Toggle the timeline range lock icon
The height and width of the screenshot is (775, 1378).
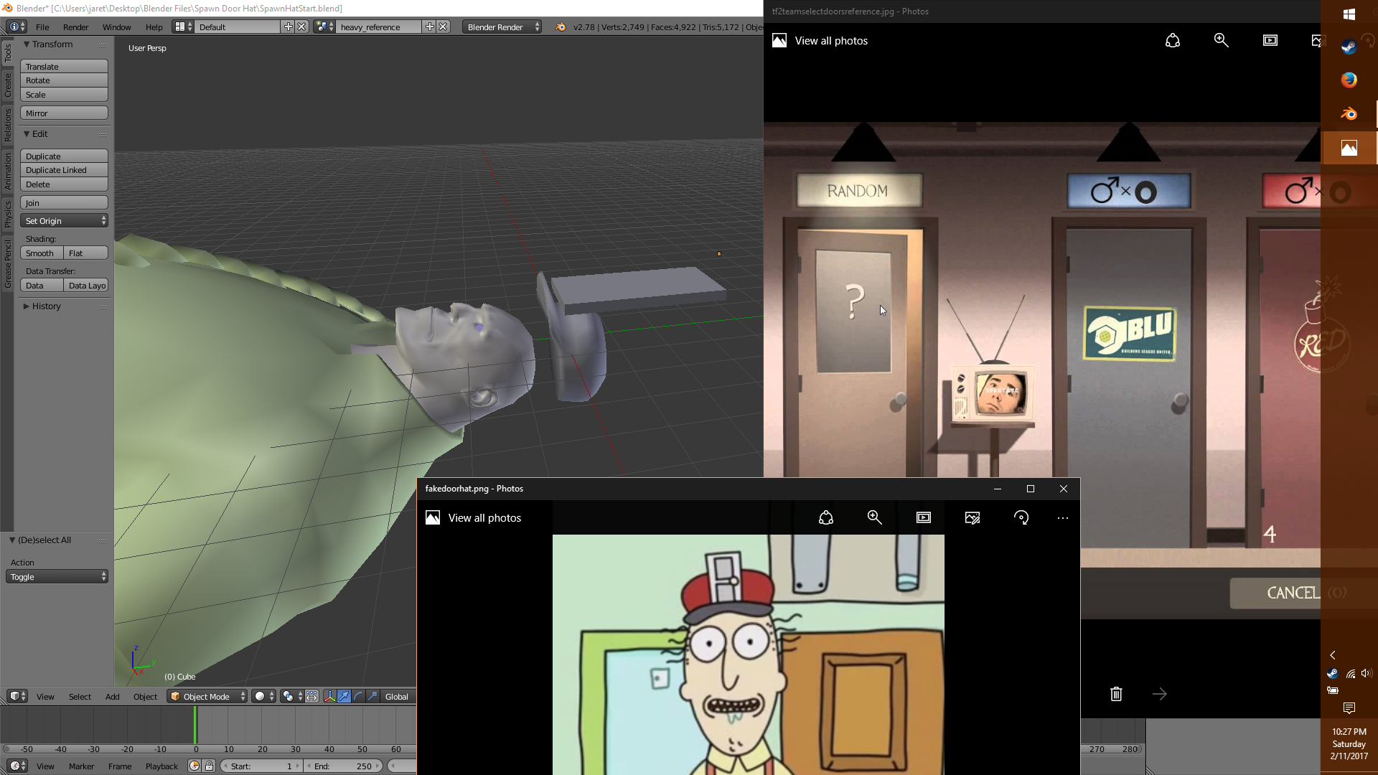click(209, 766)
